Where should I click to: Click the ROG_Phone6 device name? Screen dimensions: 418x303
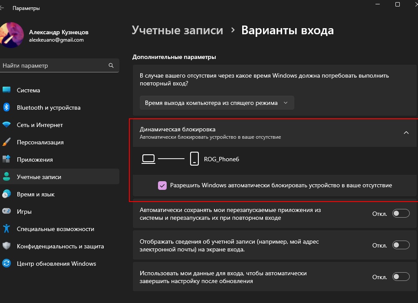221,159
